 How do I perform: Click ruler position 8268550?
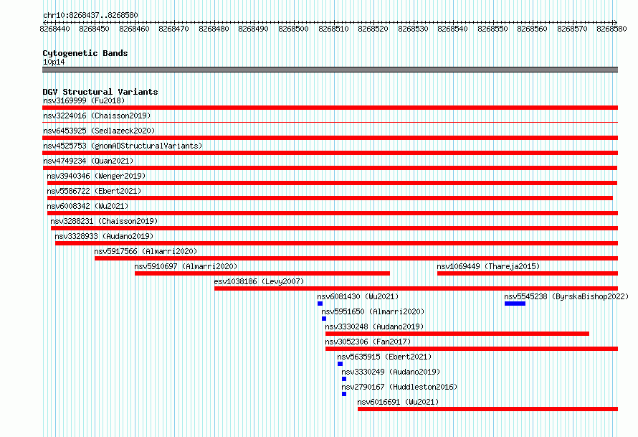pos(492,29)
